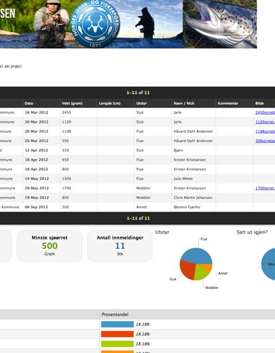Viewport: 275px width, 353px height.
Task: Click the name Julie Mittet
Action: [x=183, y=179]
